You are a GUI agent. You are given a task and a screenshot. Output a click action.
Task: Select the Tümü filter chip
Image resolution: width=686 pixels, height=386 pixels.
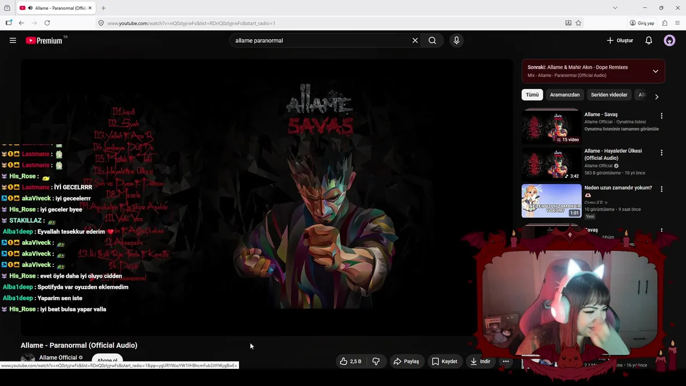pos(532,95)
